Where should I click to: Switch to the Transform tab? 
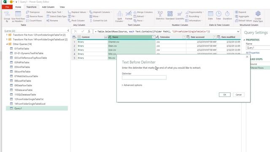[x=31, y=7]
